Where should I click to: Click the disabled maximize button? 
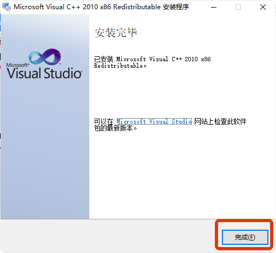pos(238,7)
